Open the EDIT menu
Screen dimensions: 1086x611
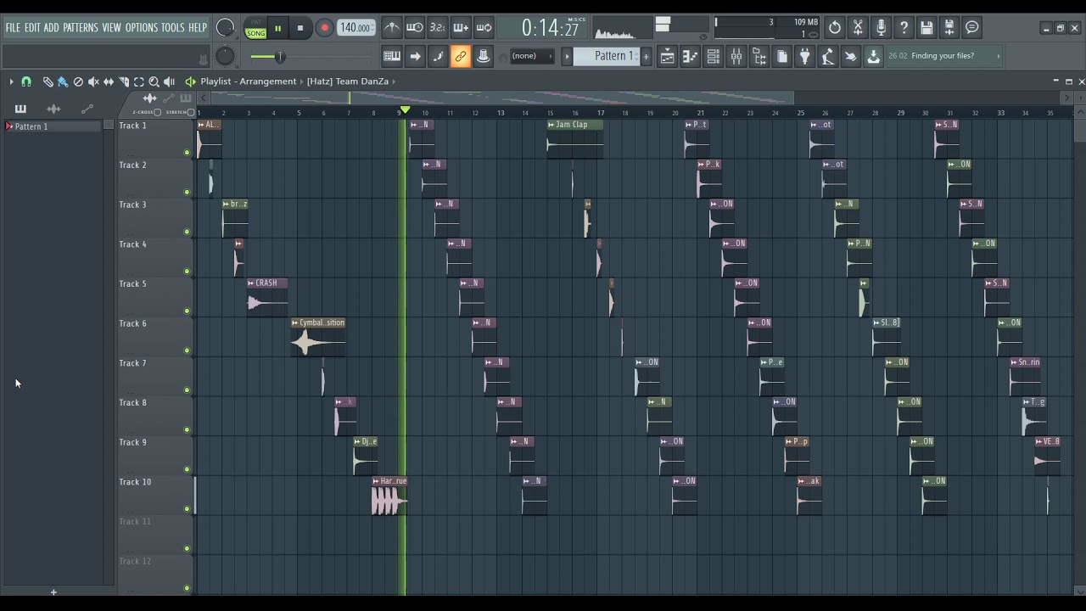[x=32, y=28]
